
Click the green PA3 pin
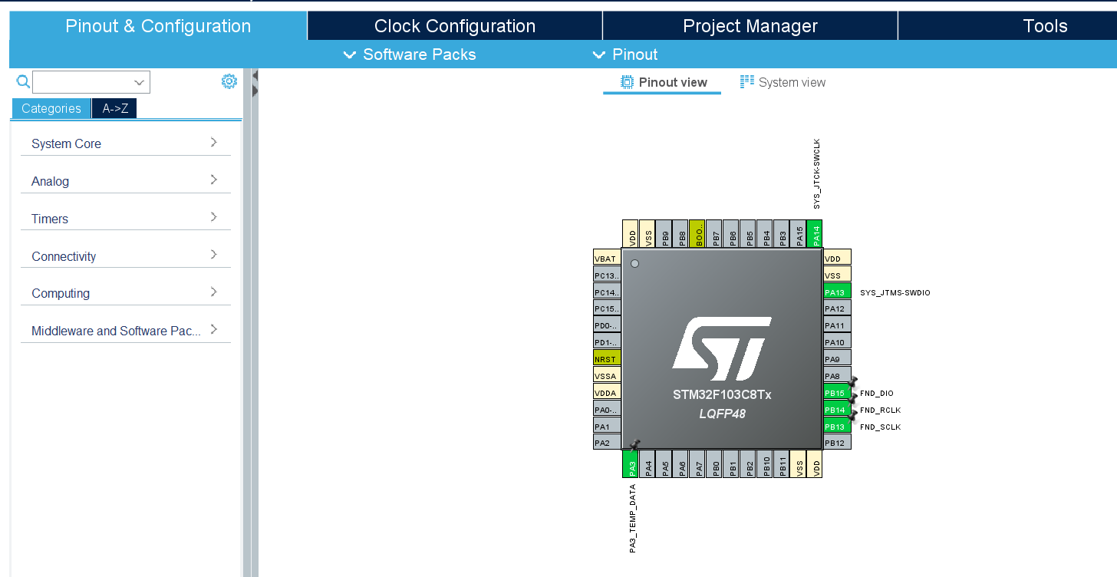tap(630, 464)
